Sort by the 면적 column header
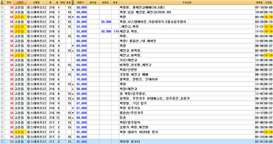This screenshot has width=273, height=144. [9, 2]
